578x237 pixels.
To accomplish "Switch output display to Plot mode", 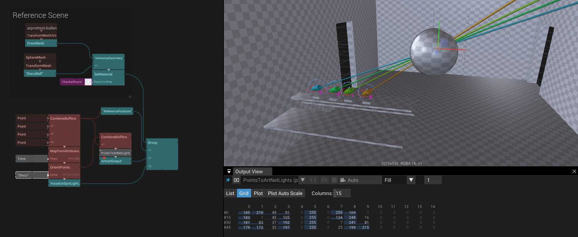I will coord(258,193).
